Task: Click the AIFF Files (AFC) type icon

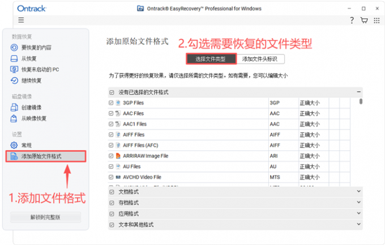Action: (x=118, y=145)
